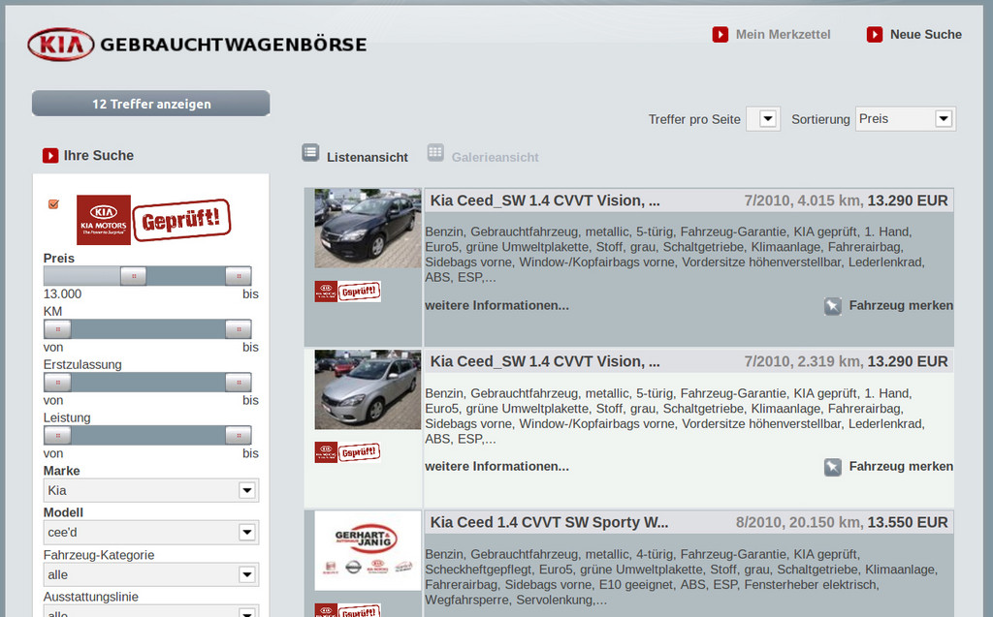Click the pin icon for the 2.319 km Ceed_SW
This screenshot has height=617, width=993.
[x=833, y=468]
